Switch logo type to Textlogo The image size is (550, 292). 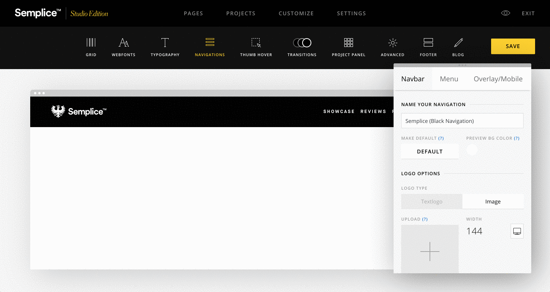point(431,201)
